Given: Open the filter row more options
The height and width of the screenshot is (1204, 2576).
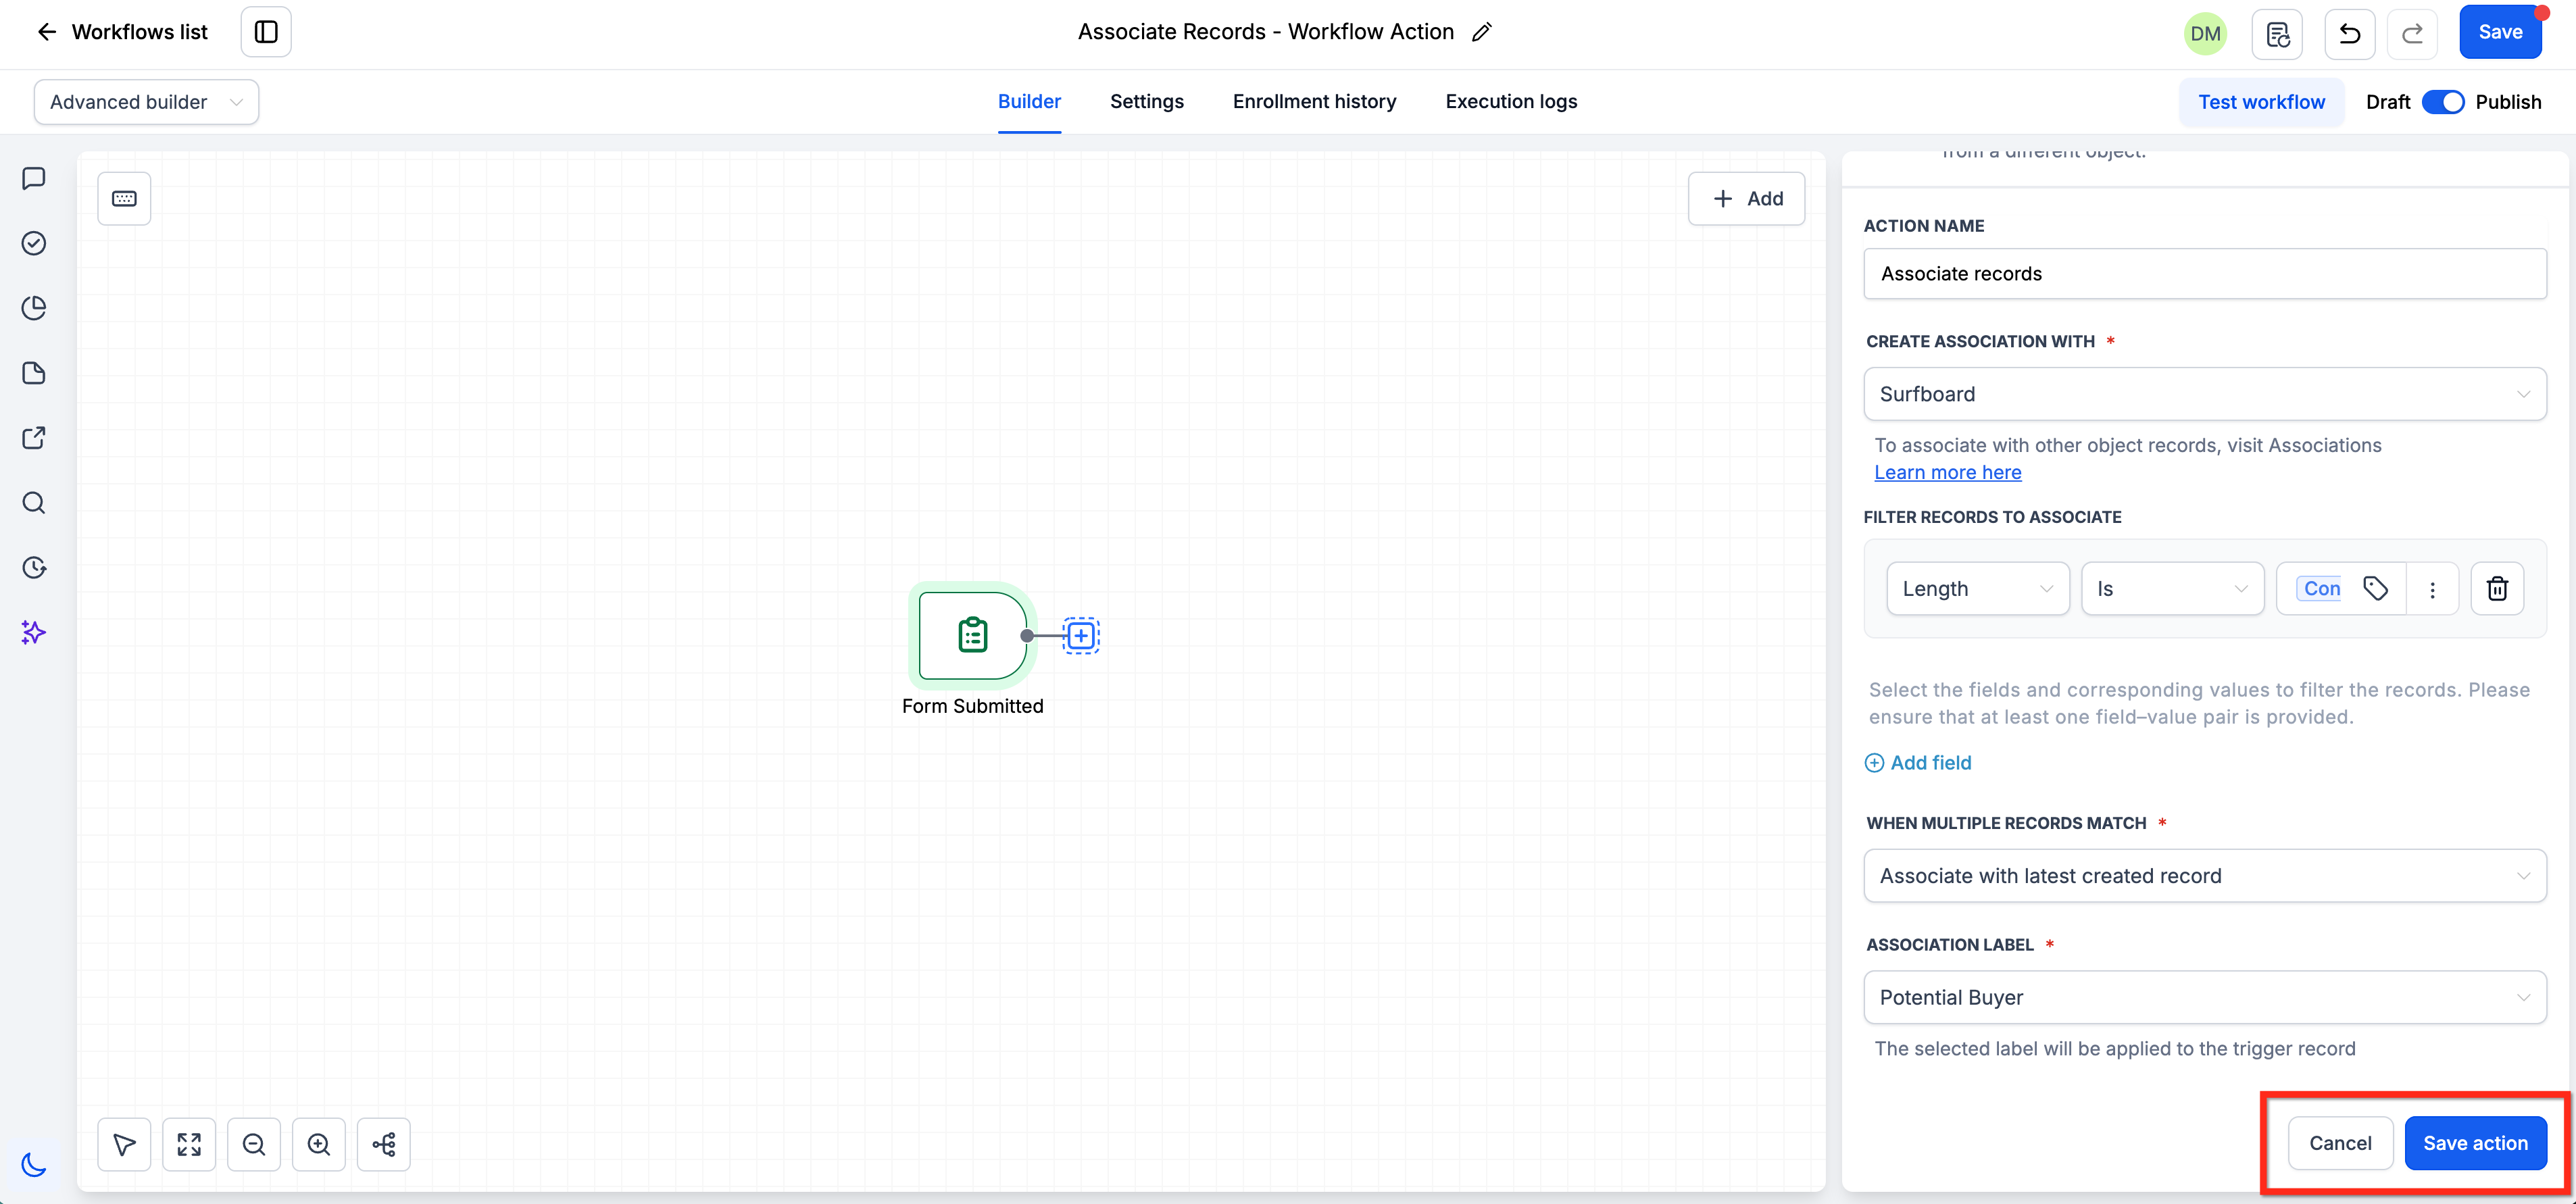Looking at the screenshot, I should (2432, 589).
